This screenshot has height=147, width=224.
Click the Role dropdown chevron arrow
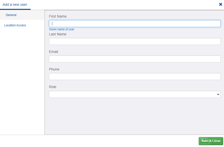click(x=217, y=94)
